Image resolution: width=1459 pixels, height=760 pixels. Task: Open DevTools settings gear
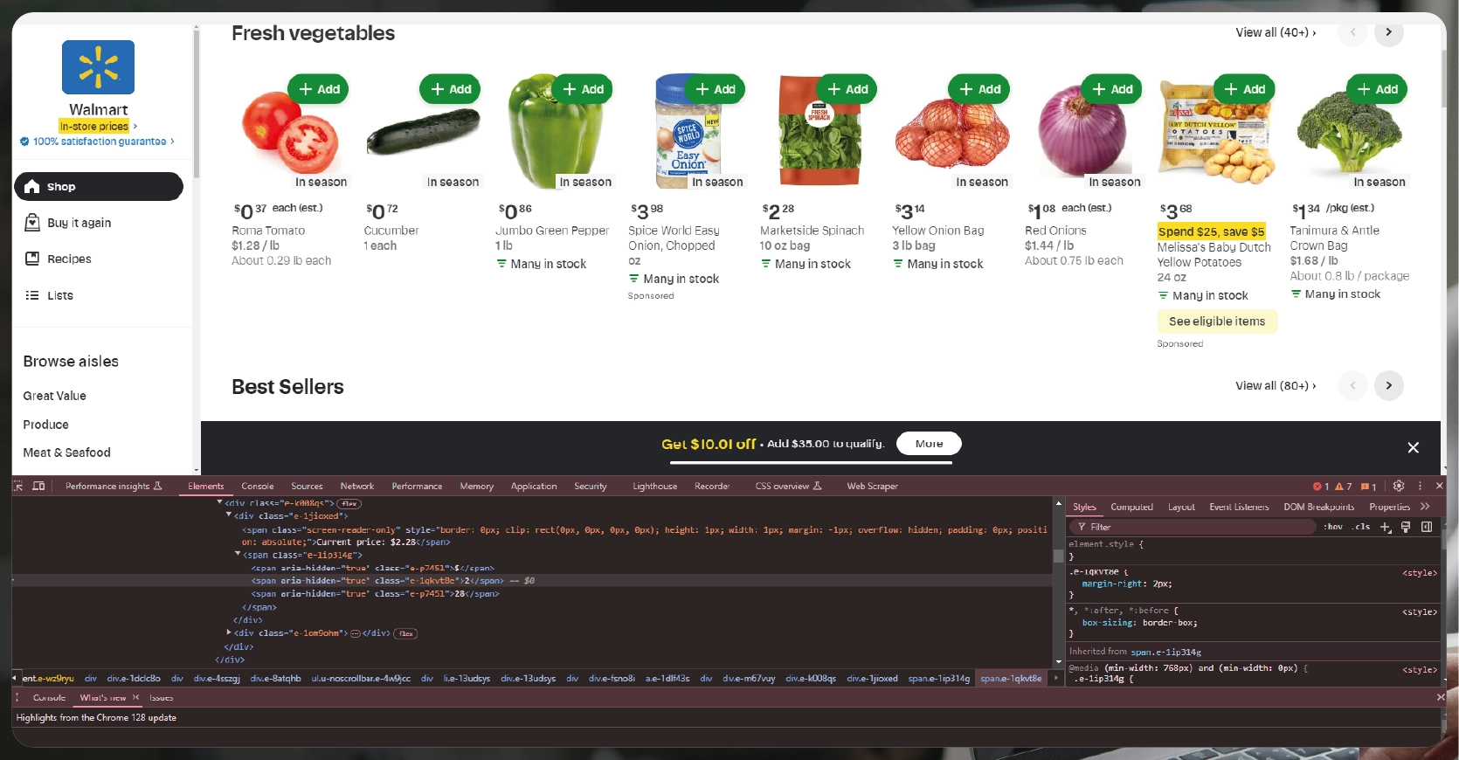[1398, 486]
